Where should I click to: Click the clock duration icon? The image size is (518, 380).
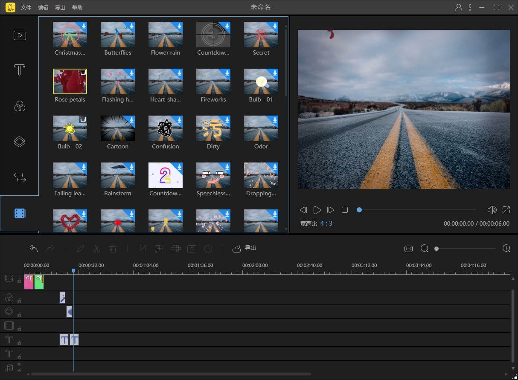208,248
